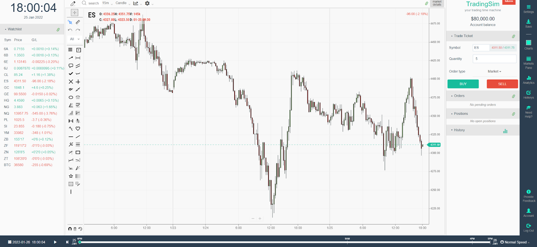The height and width of the screenshot is (247, 537).
Task: Open Markets Pane from the sidebar
Action: (x=529, y=63)
